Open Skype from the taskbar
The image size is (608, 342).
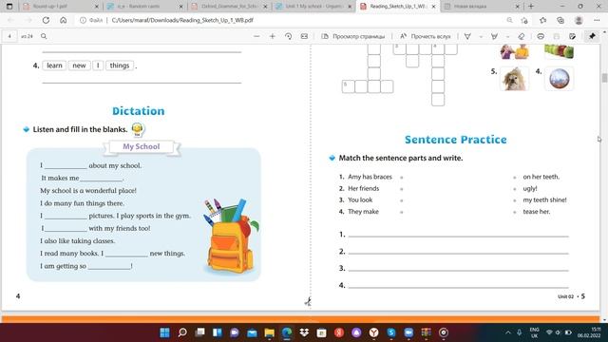[391, 332]
